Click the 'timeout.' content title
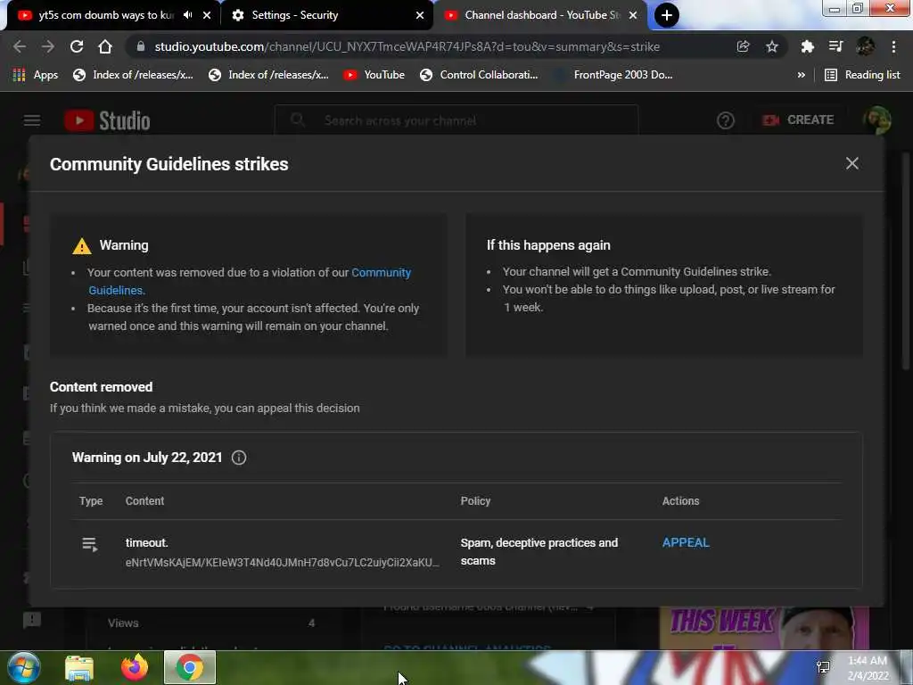 coord(147,542)
